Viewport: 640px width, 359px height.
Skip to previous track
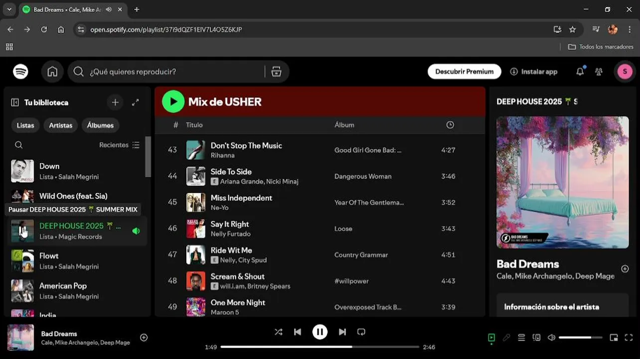click(x=298, y=332)
